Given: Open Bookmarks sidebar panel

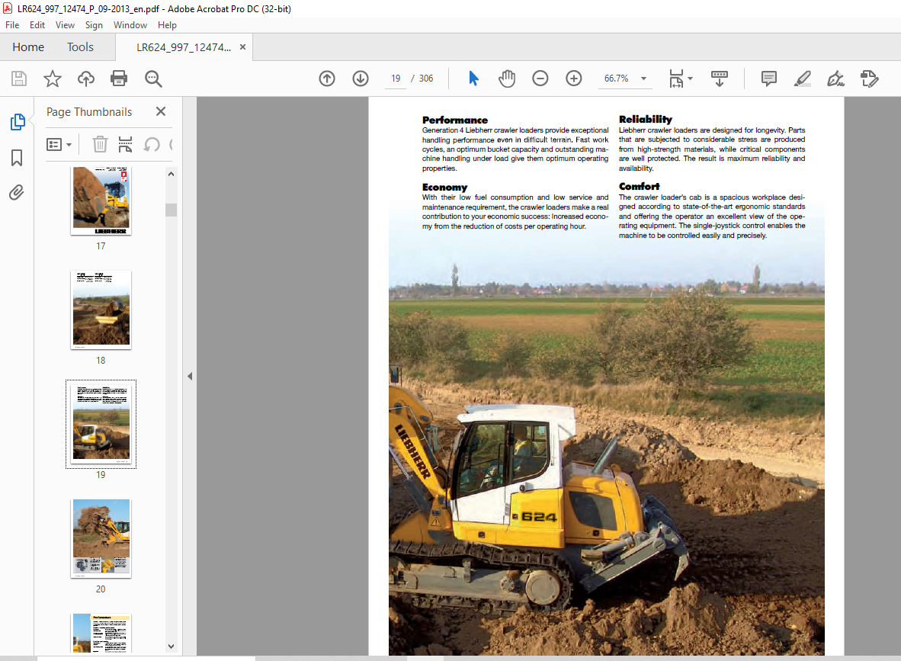Looking at the screenshot, I should [17, 158].
